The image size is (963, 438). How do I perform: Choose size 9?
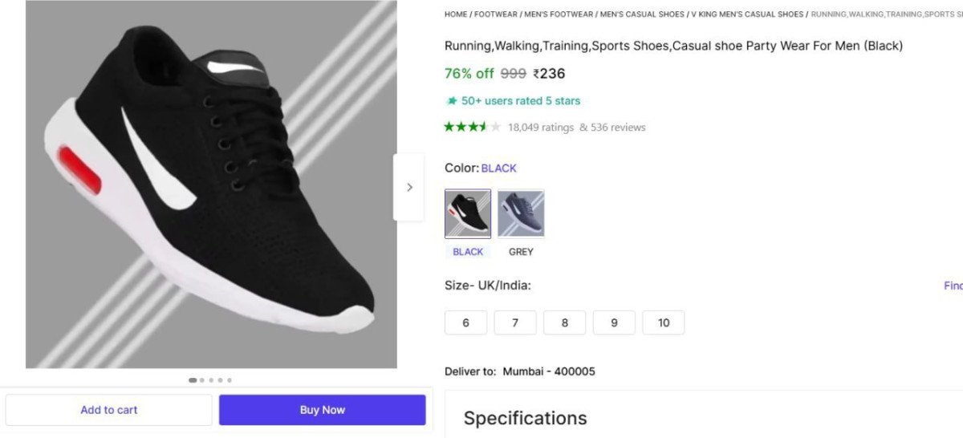point(614,322)
